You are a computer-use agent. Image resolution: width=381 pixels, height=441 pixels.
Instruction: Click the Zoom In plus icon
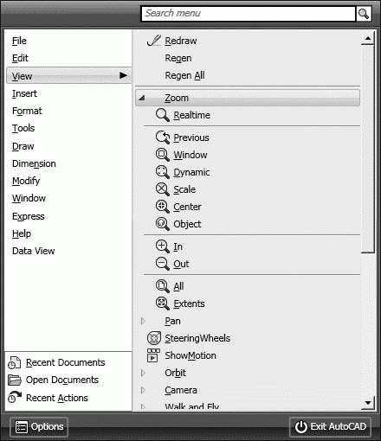click(x=163, y=246)
